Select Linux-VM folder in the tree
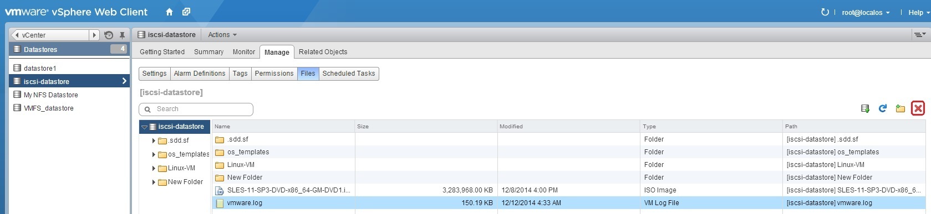Screen dimensions: 931x214 click(181, 168)
